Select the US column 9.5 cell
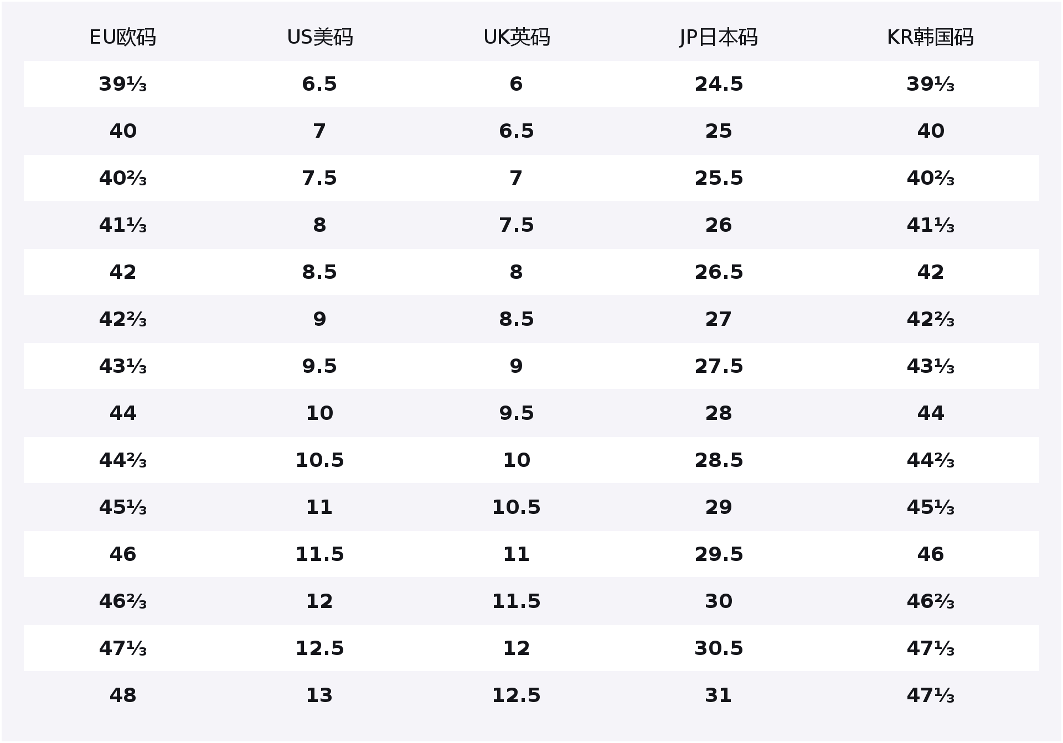 click(x=319, y=366)
